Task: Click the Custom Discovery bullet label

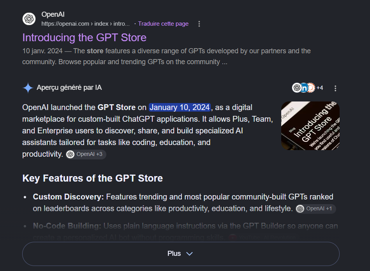Action: click(68, 197)
